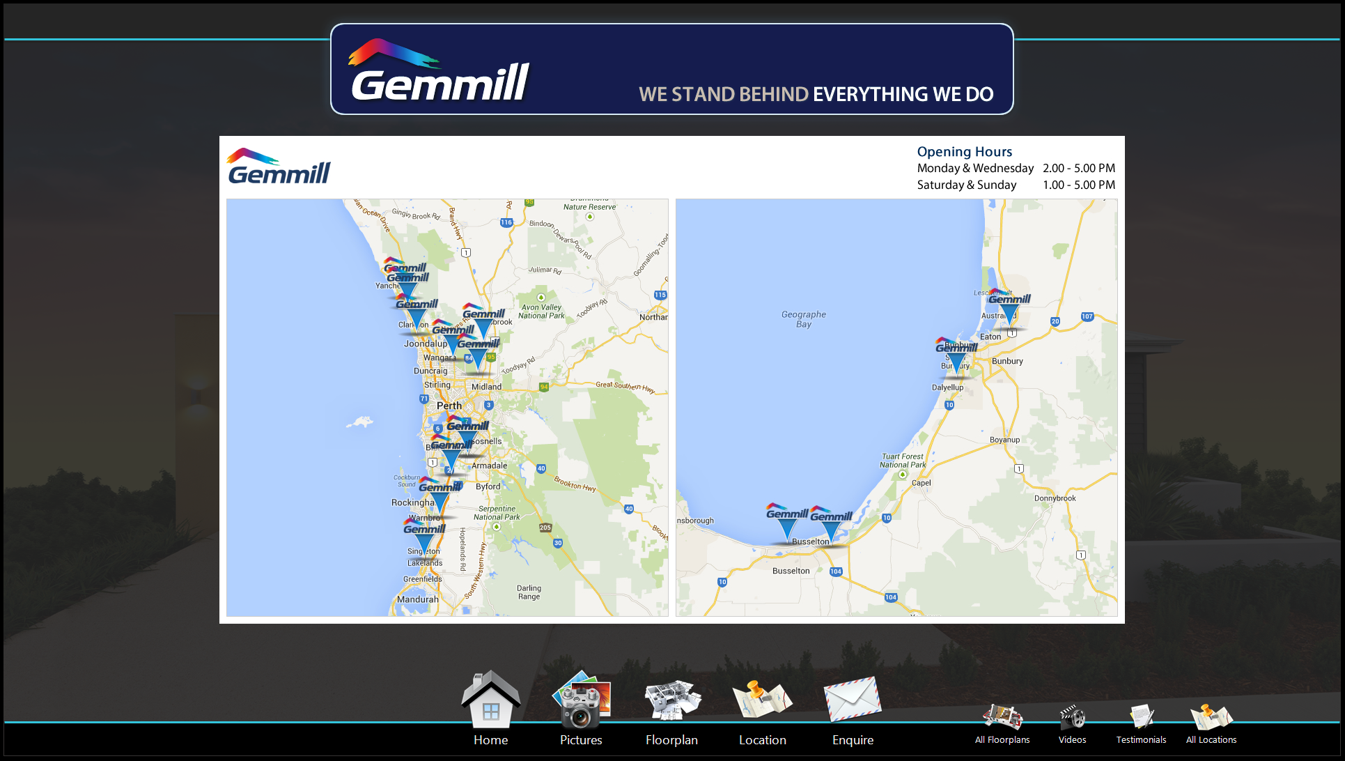Screen dimensions: 1345x761
Task: Click the Gemmill logo above the Perth map
Action: click(279, 166)
